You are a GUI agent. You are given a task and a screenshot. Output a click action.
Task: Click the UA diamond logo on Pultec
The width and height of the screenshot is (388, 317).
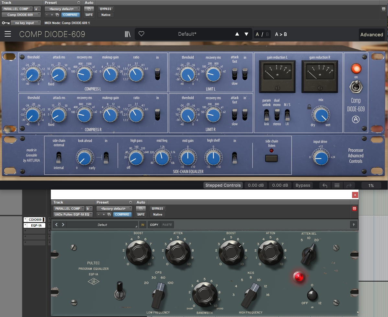click(94, 281)
